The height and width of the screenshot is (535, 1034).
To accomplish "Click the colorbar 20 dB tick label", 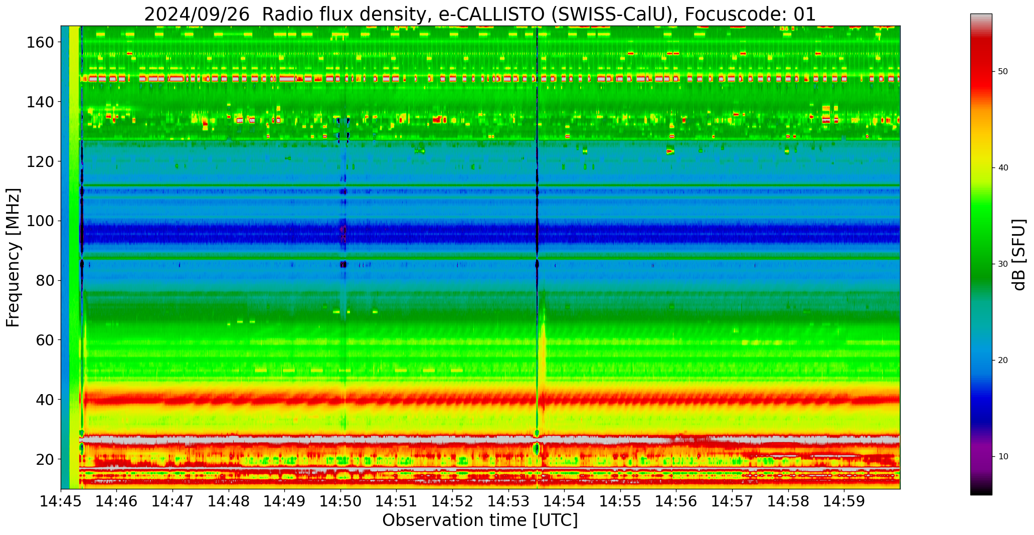I will (1003, 361).
